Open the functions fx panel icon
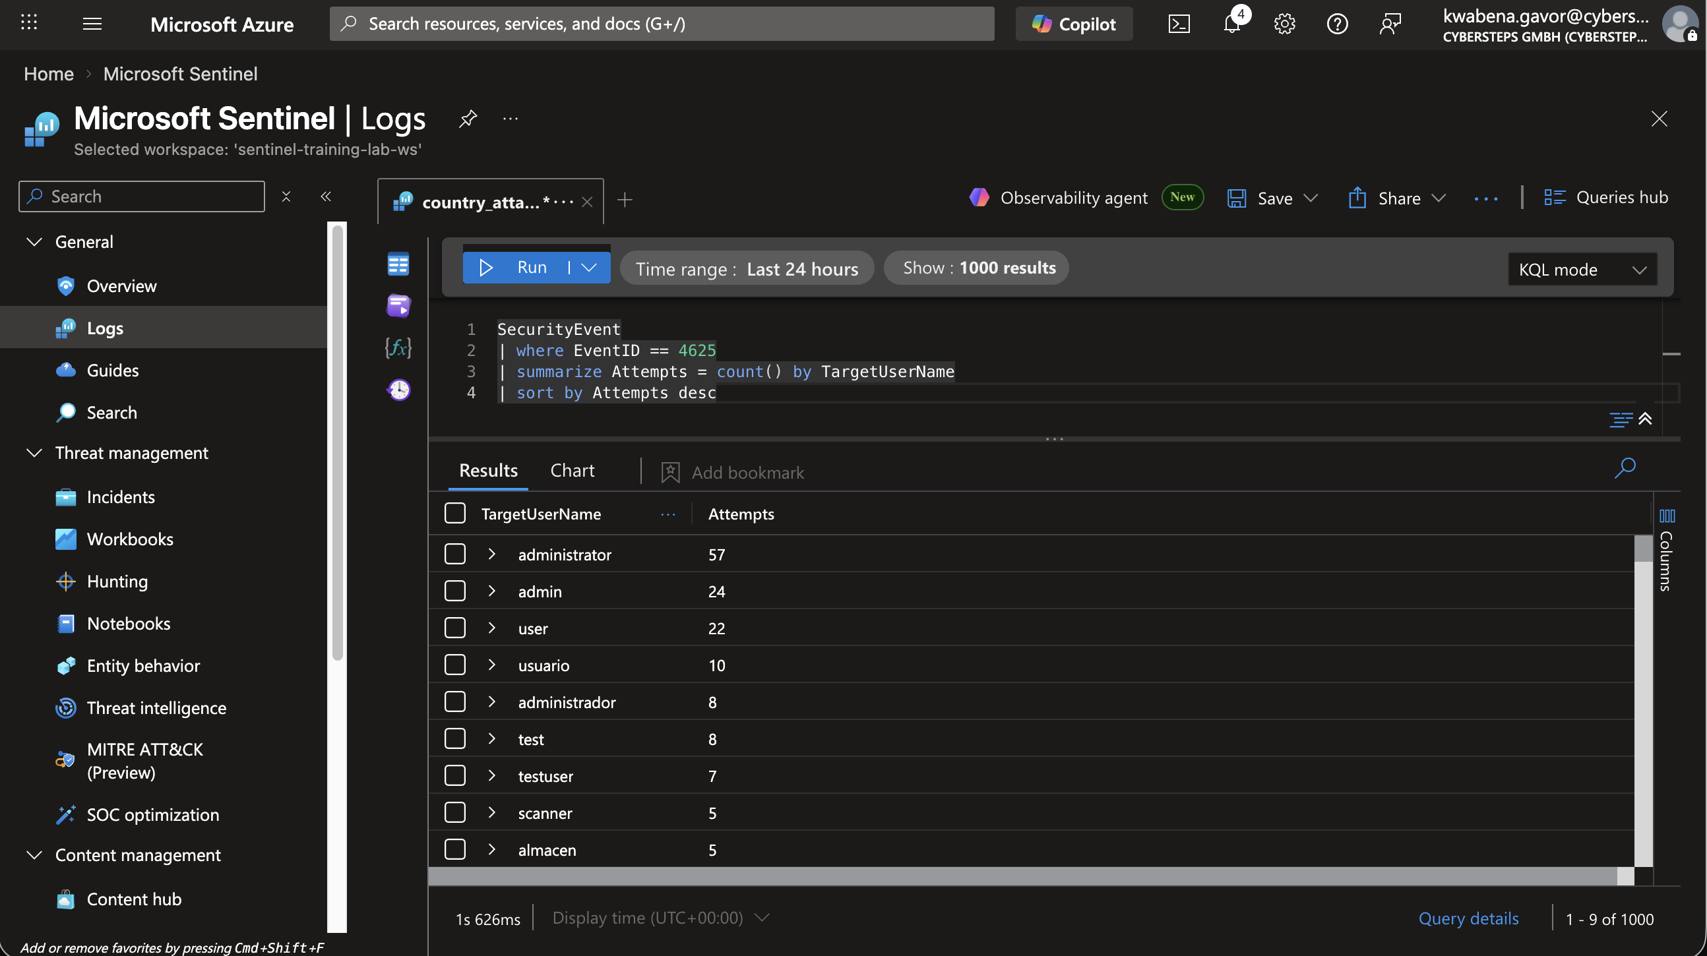Image resolution: width=1707 pixels, height=956 pixels. point(398,347)
